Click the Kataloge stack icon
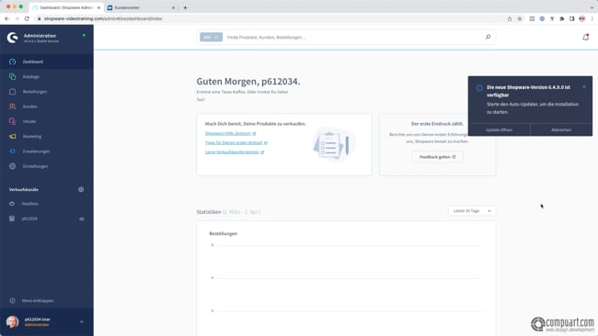Image resolution: width=598 pixels, height=336 pixels. [x=13, y=76]
